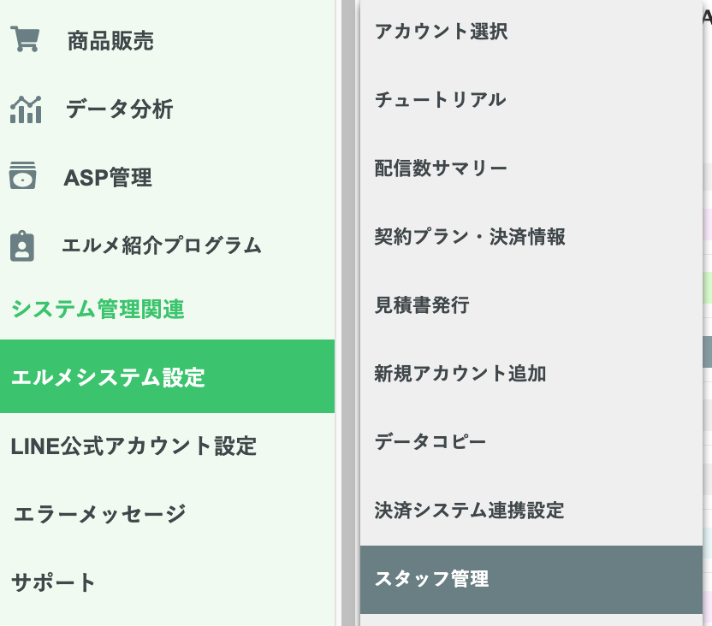Open 契約プラン・決済情報
The width and height of the screenshot is (712, 626).
470,237
